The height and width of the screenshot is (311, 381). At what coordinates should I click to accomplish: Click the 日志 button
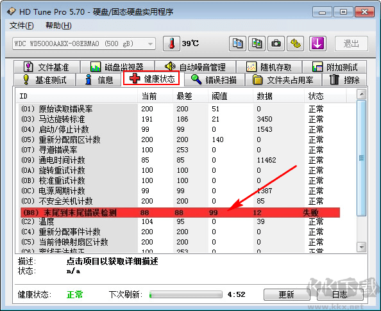tap(340, 294)
